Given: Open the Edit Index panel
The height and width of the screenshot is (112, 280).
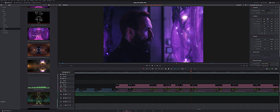Looking at the screenshot, I should click(27, 3).
